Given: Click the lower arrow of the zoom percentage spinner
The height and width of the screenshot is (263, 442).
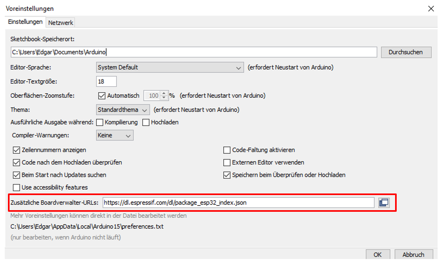Looking at the screenshot, I should [163, 97].
